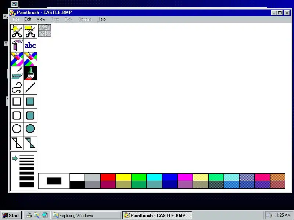Open the grayed Options menu
The width and height of the screenshot is (294, 220).
(85, 19)
